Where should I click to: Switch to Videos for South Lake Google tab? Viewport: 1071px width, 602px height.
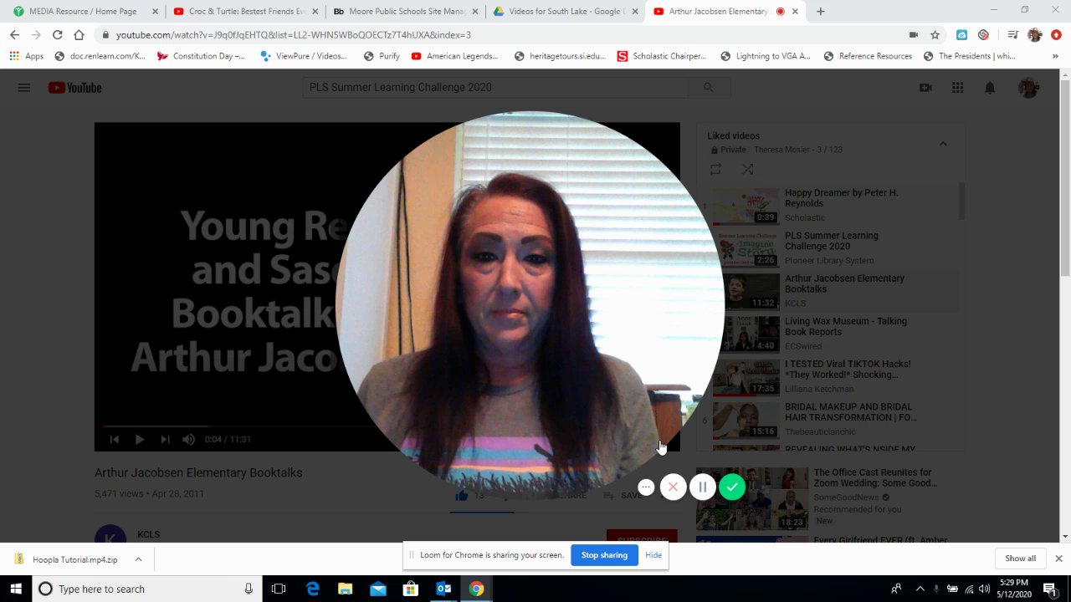coord(566,12)
